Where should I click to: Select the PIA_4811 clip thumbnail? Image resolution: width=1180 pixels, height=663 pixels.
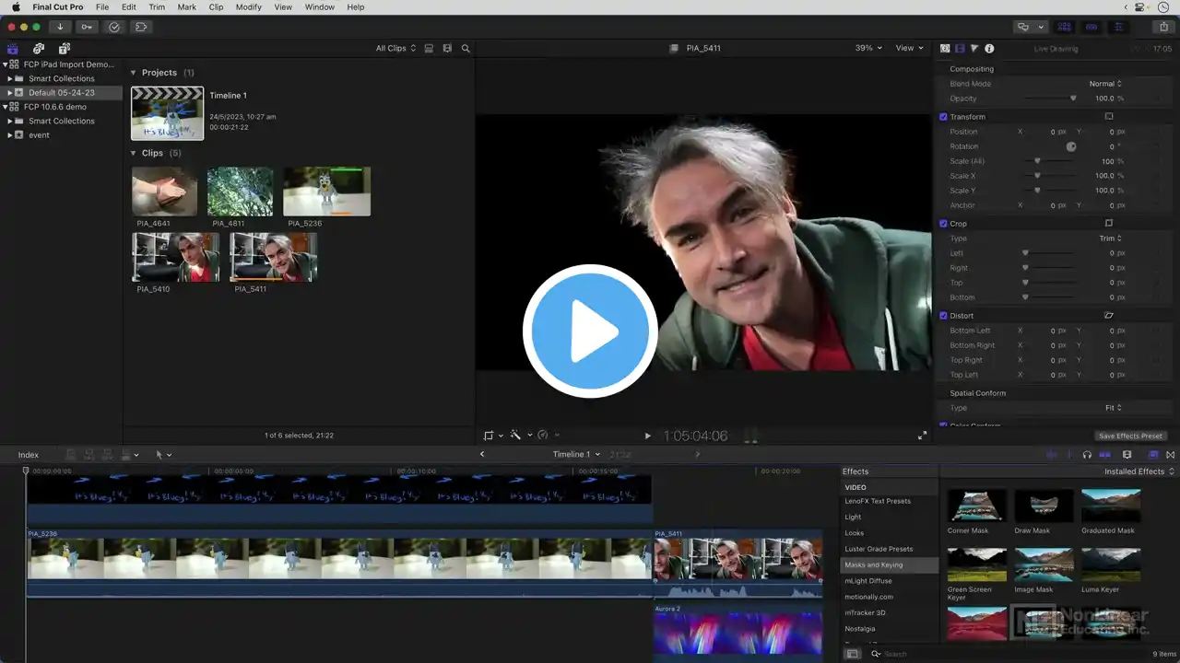point(240,192)
